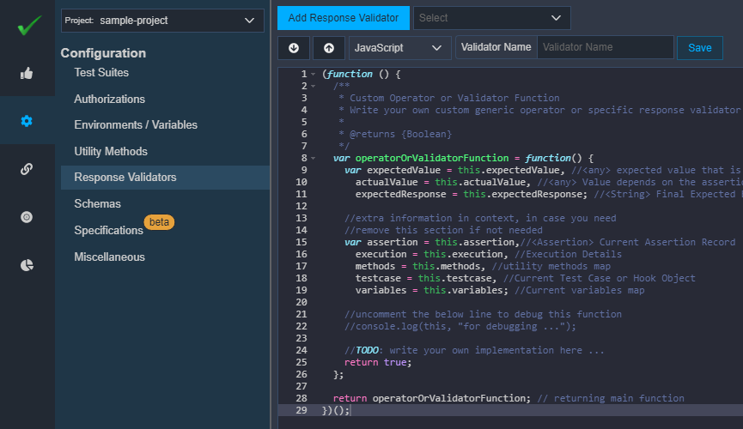The image size is (743, 429).
Task: Click the beta badge next to Specifications
Action: pos(159,222)
